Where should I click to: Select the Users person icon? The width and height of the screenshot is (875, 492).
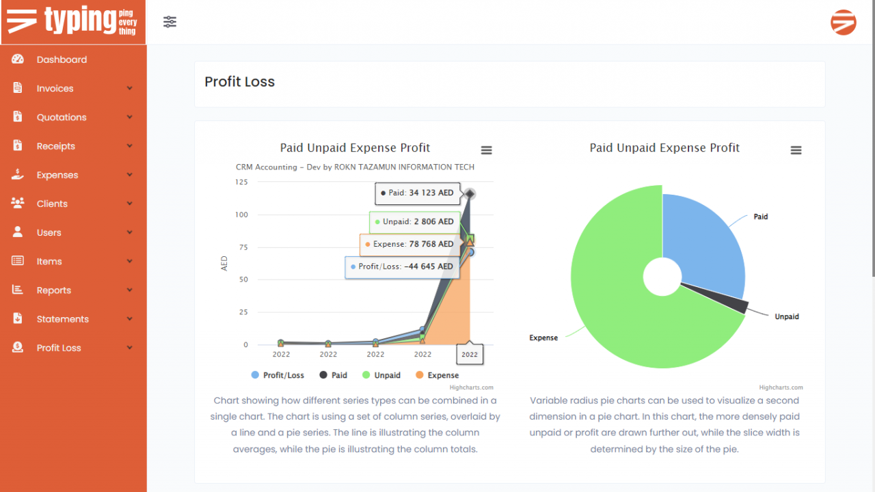coord(18,232)
